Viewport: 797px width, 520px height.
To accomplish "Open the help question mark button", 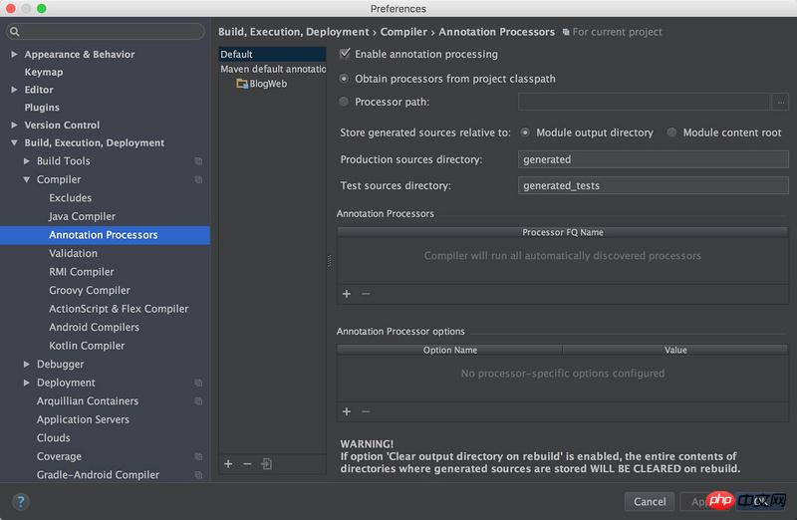I will pos(20,502).
